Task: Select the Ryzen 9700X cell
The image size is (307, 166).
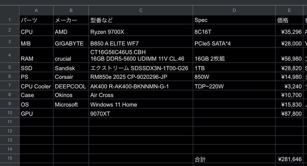Action: (141, 30)
